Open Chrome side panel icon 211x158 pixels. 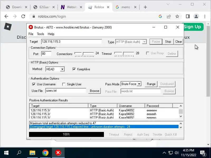click(x=188, y=16)
